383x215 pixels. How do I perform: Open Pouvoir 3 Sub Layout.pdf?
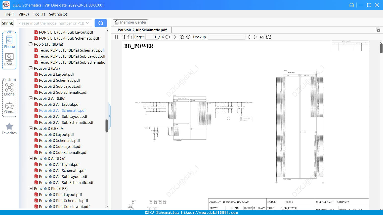(x=60, y=146)
